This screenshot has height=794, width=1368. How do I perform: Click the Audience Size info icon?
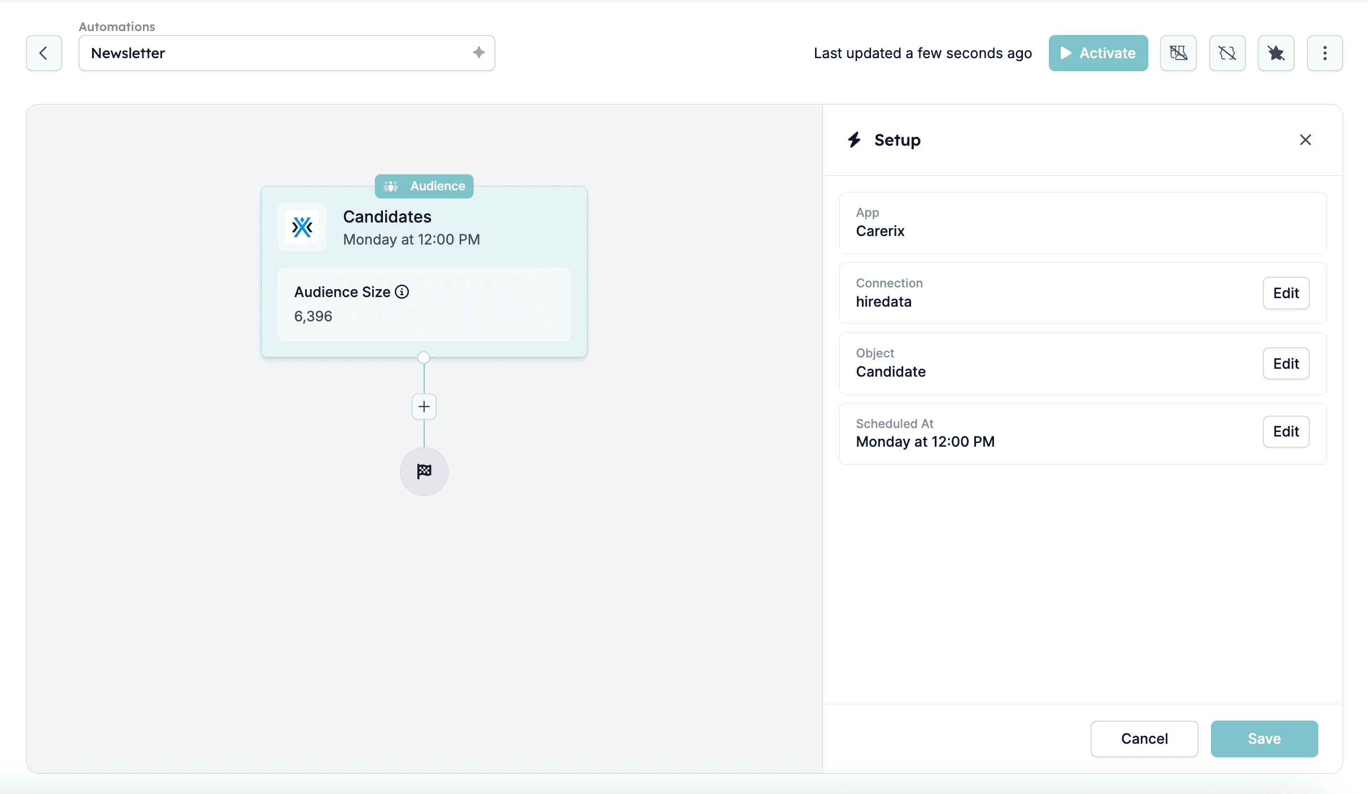click(x=402, y=292)
